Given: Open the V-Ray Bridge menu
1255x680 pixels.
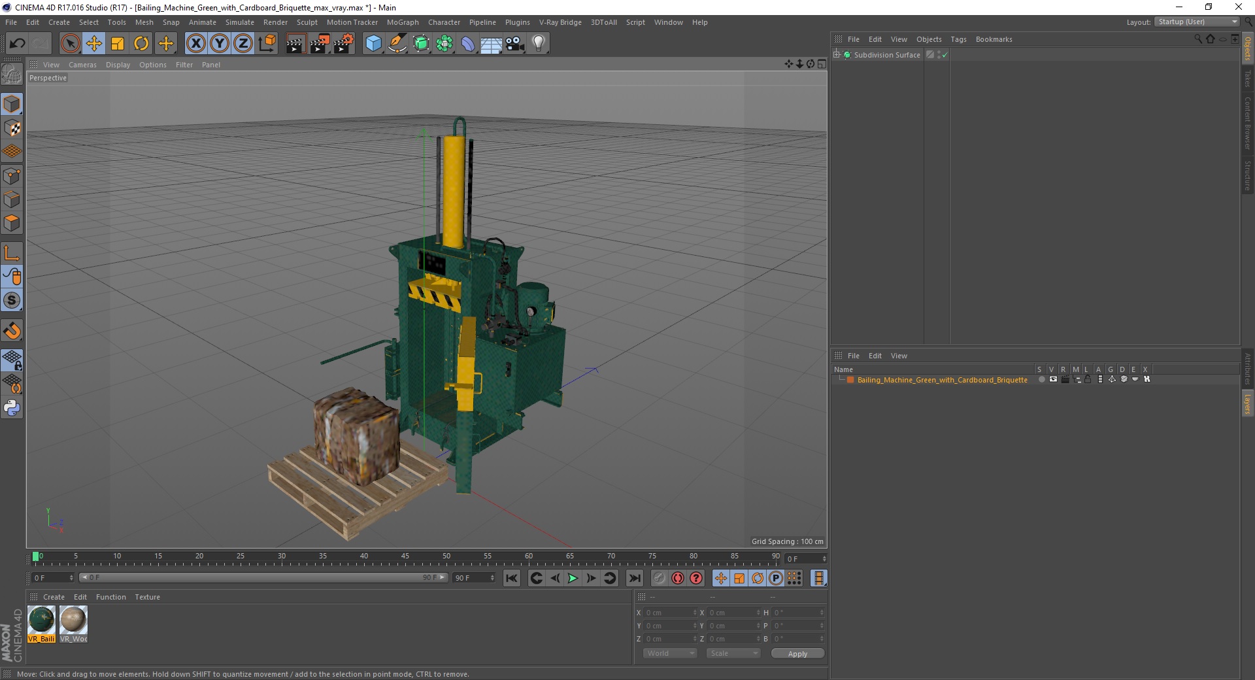Looking at the screenshot, I should coord(560,22).
